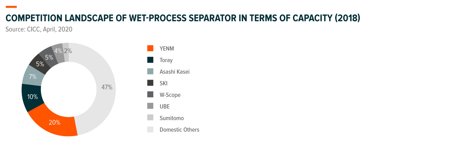
Task: Click the UBE legend color square
Action: coord(150,106)
